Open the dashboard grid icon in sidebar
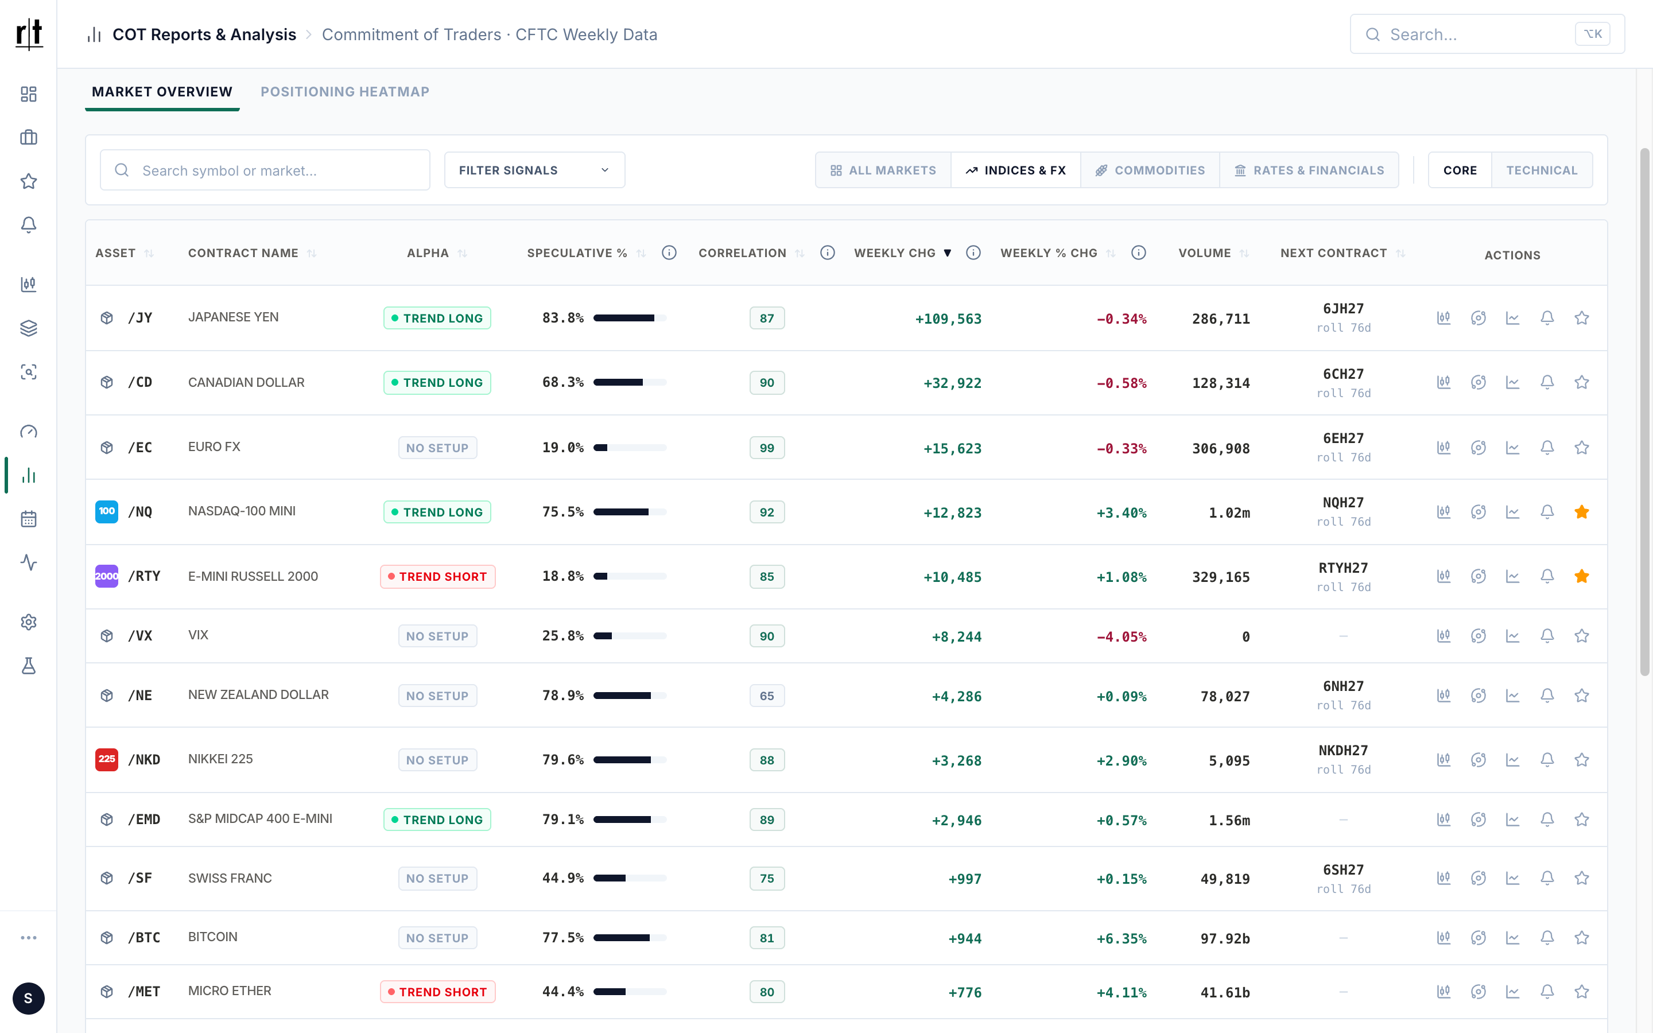This screenshot has height=1033, width=1653. (x=29, y=94)
